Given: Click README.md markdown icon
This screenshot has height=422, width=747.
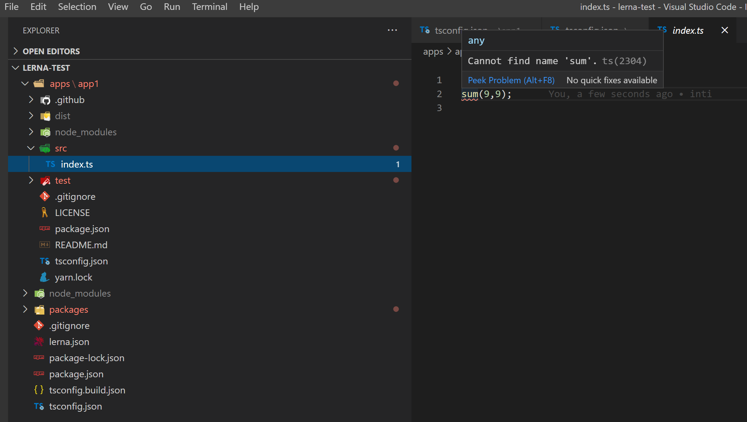Looking at the screenshot, I should [45, 245].
